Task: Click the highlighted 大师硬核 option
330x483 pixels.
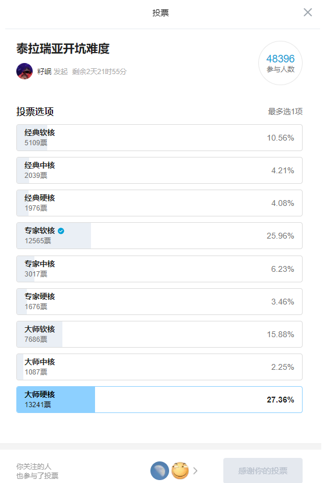Action: 159,400
